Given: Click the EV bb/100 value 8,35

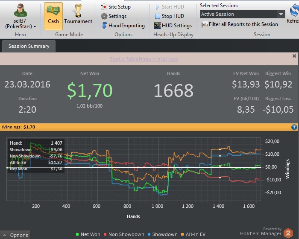Looking at the screenshot, I should pos(246,110).
